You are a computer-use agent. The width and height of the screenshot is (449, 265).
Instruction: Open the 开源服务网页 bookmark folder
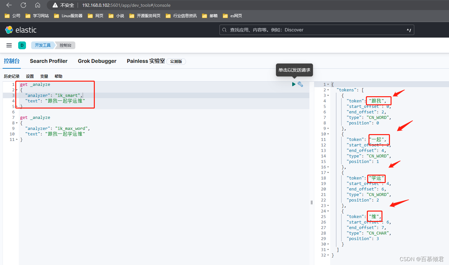[145, 16]
